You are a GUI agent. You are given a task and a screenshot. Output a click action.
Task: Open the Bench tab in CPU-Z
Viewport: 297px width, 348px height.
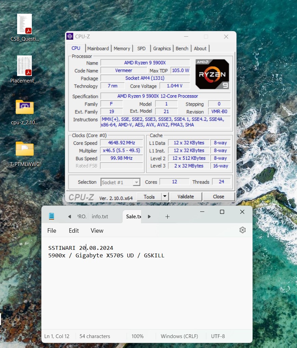[x=182, y=49]
